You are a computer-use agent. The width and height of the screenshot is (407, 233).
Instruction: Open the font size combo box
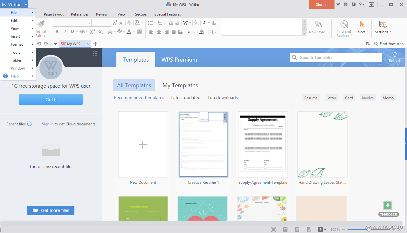pos(101,23)
